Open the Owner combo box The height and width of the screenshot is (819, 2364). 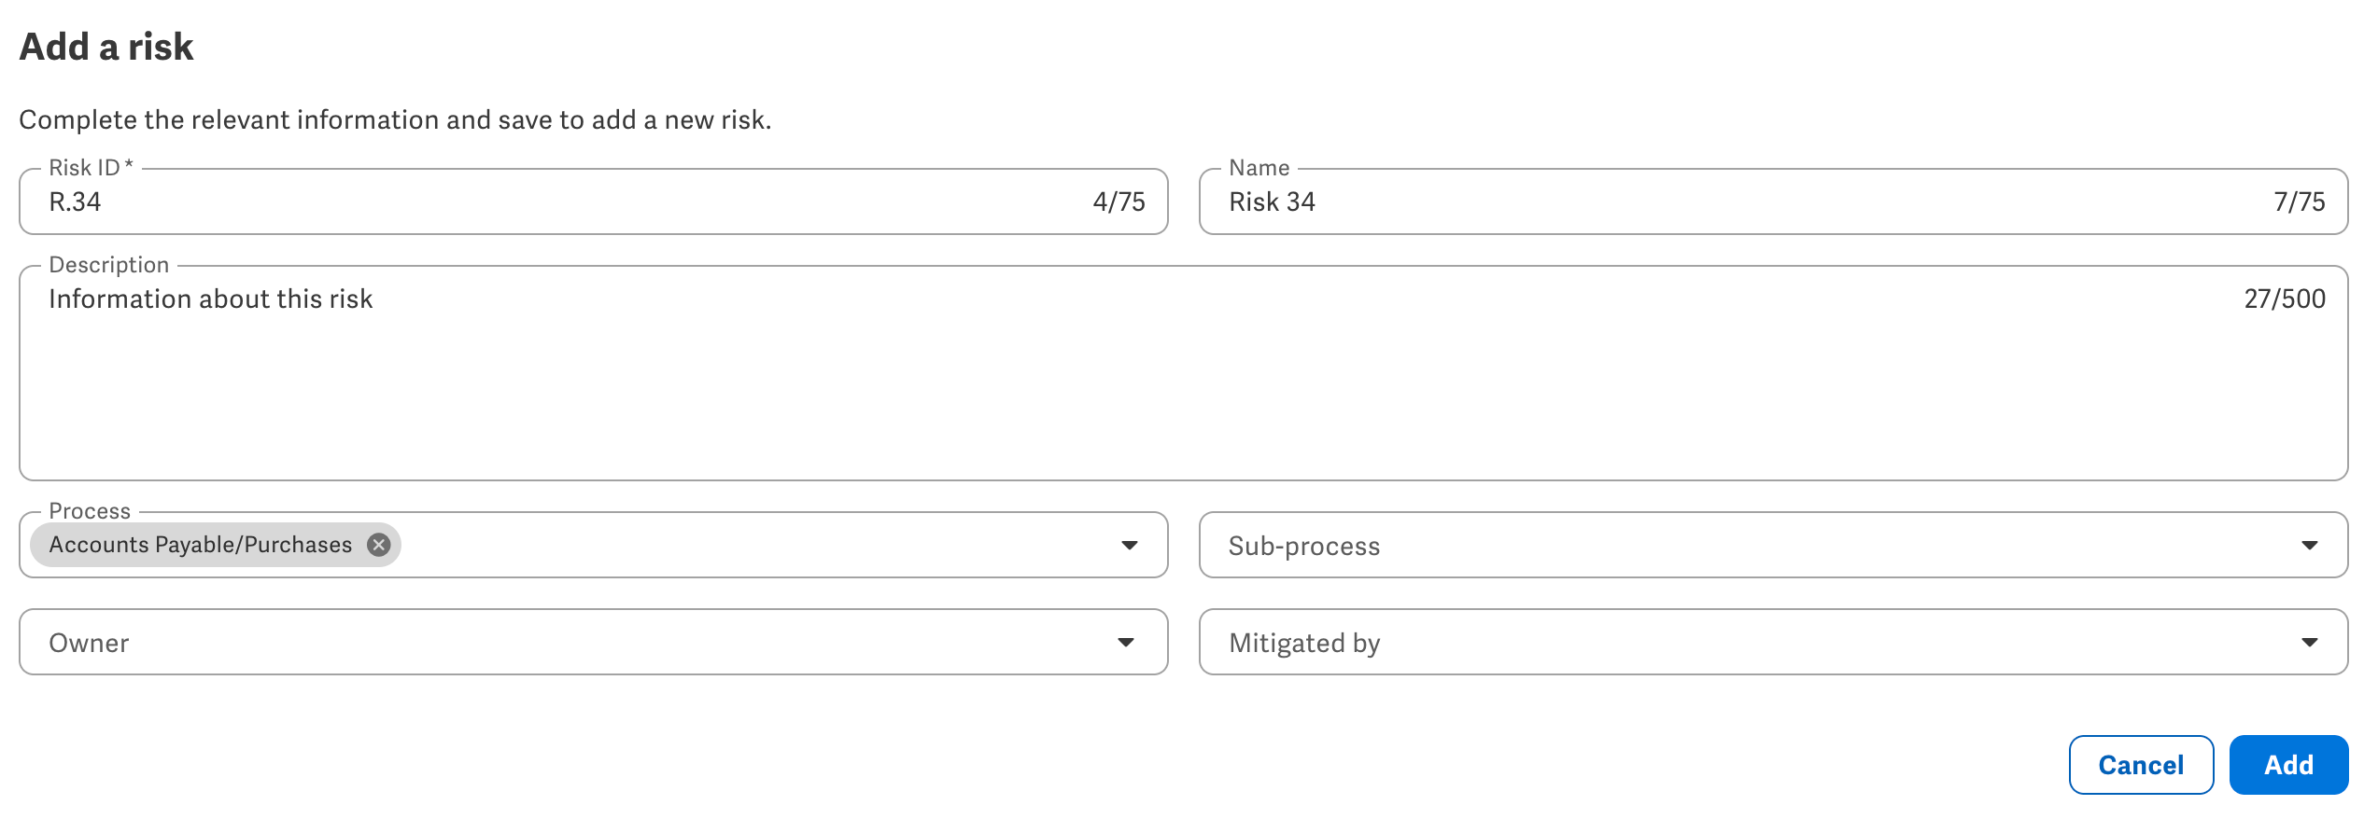pos(593,643)
